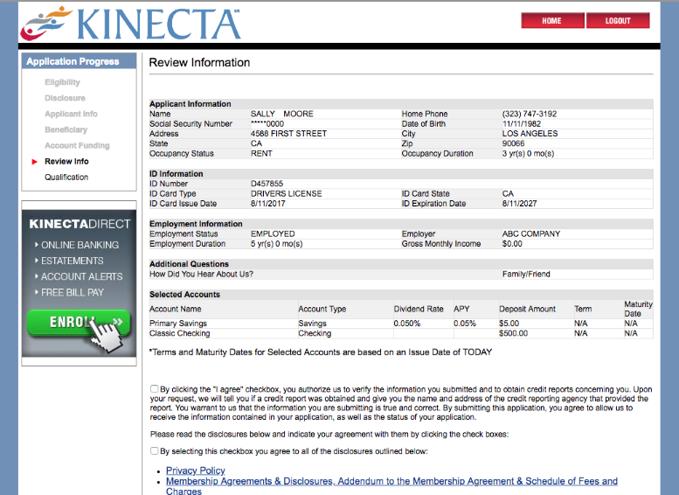679x495 pixels.
Task: Click the address 4588 FIRST STREET
Action: 288,134
